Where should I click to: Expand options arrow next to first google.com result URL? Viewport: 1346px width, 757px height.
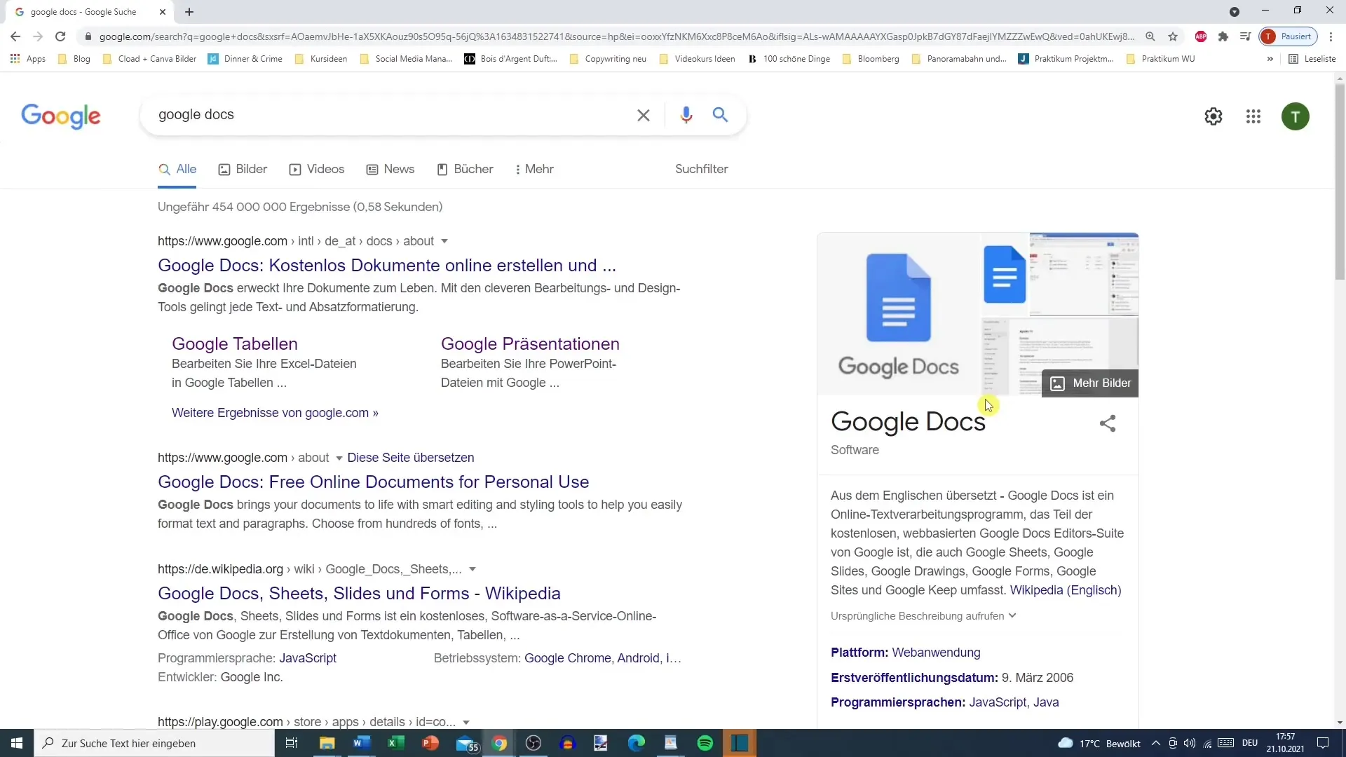click(x=444, y=241)
